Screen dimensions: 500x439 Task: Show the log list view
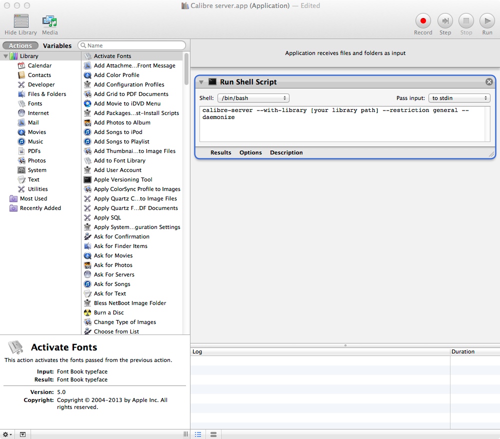(x=198, y=434)
